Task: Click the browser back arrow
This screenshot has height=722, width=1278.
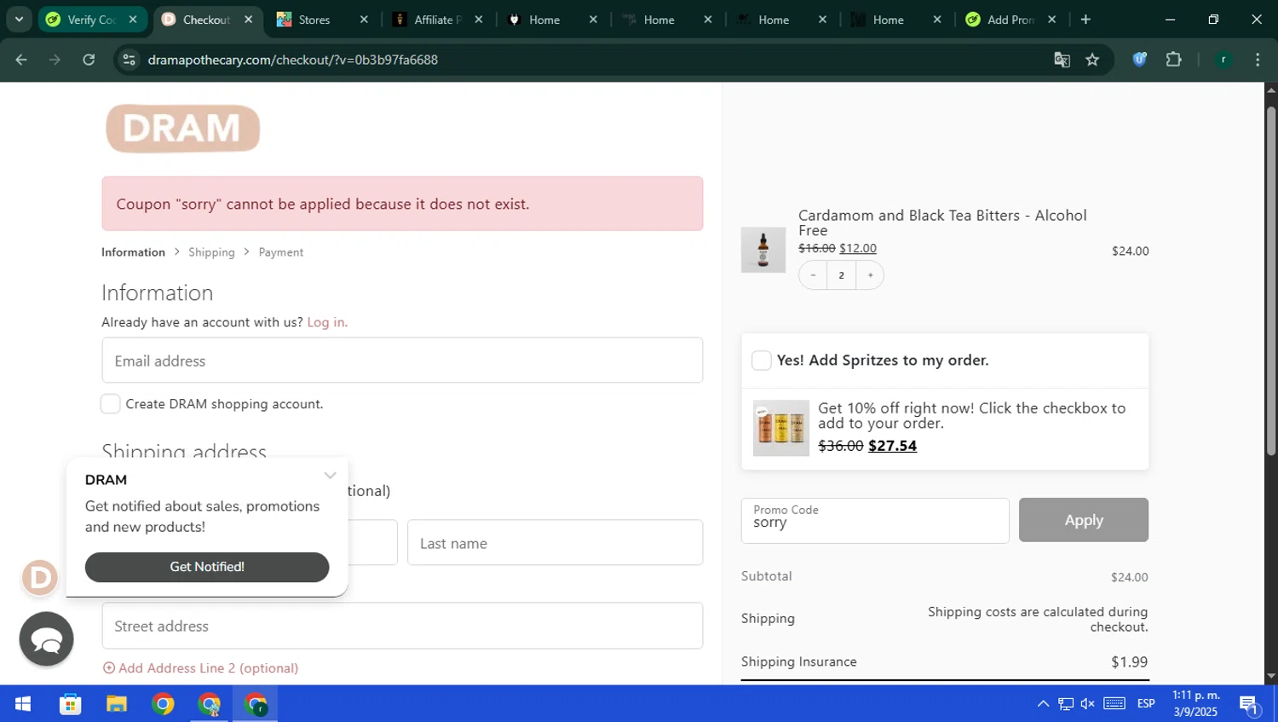Action: coord(21,60)
